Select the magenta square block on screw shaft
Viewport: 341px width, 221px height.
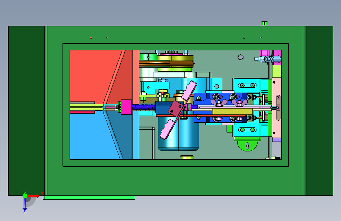click(x=126, y=107)
